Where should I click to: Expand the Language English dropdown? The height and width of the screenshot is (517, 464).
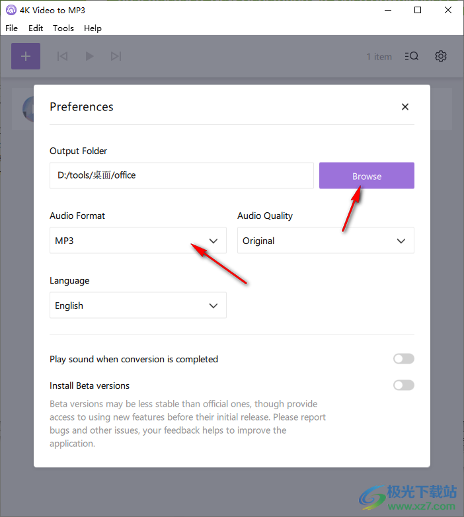click(138, 305)
